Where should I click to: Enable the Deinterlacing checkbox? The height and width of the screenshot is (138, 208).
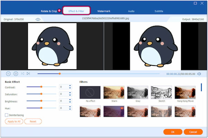7,115
